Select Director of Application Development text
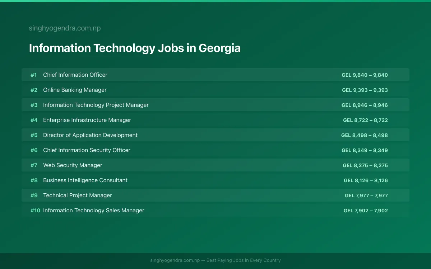431x269 pixels. (90, 135)
